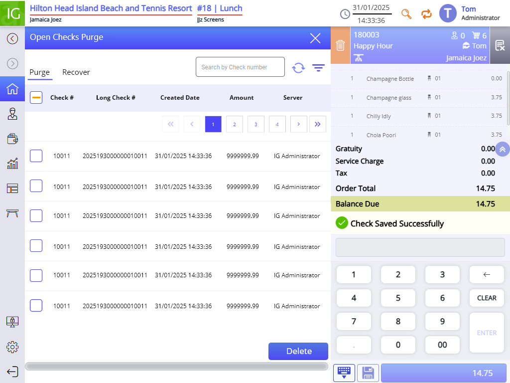Select pagination page 4
The height and width of the screenshot is (383, 510).
click(277, 124)
